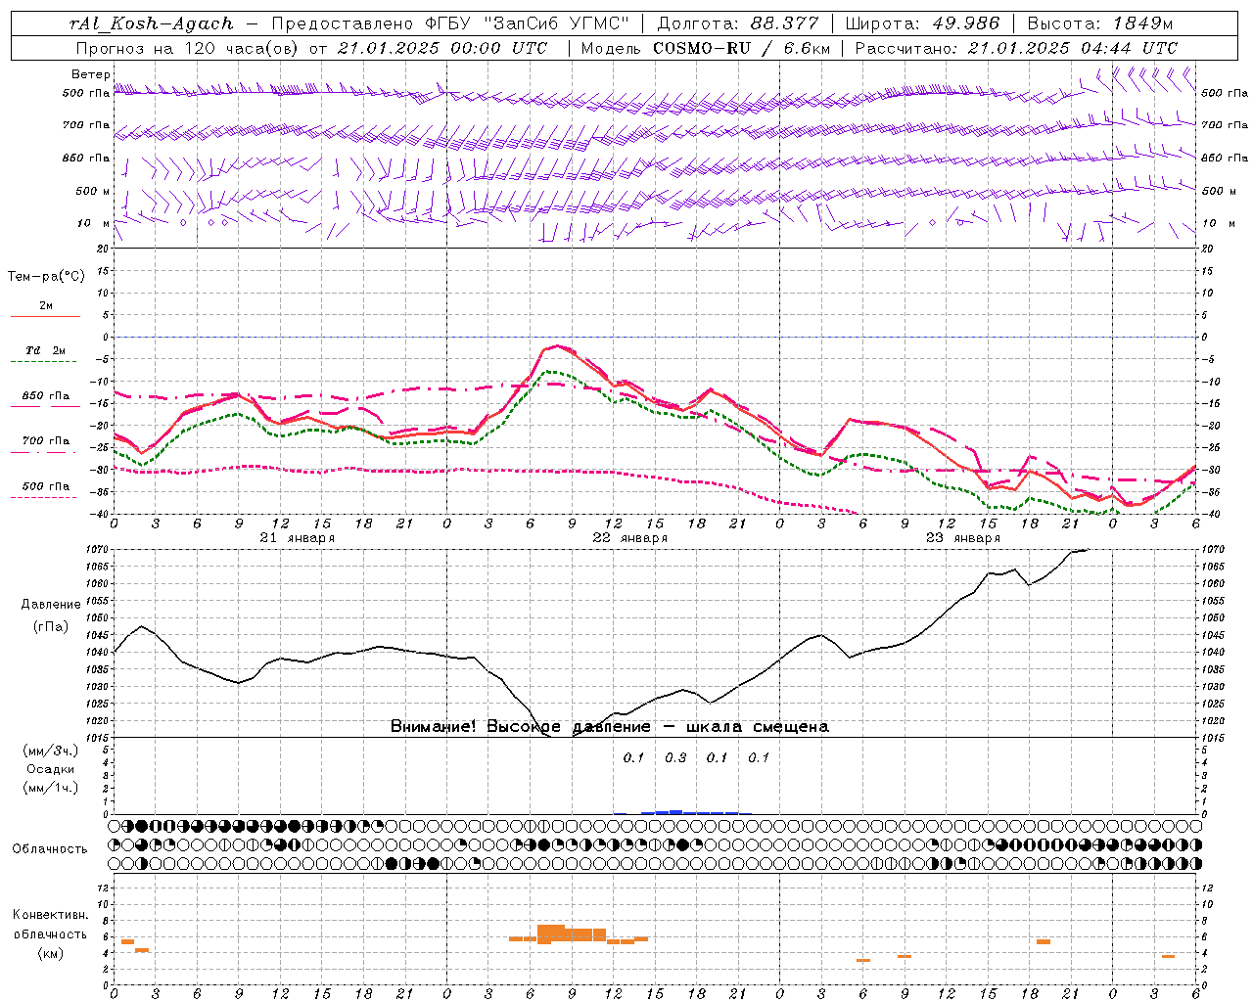
Task: Select the Облачность cloud cover label
Action: click(50, 849)
